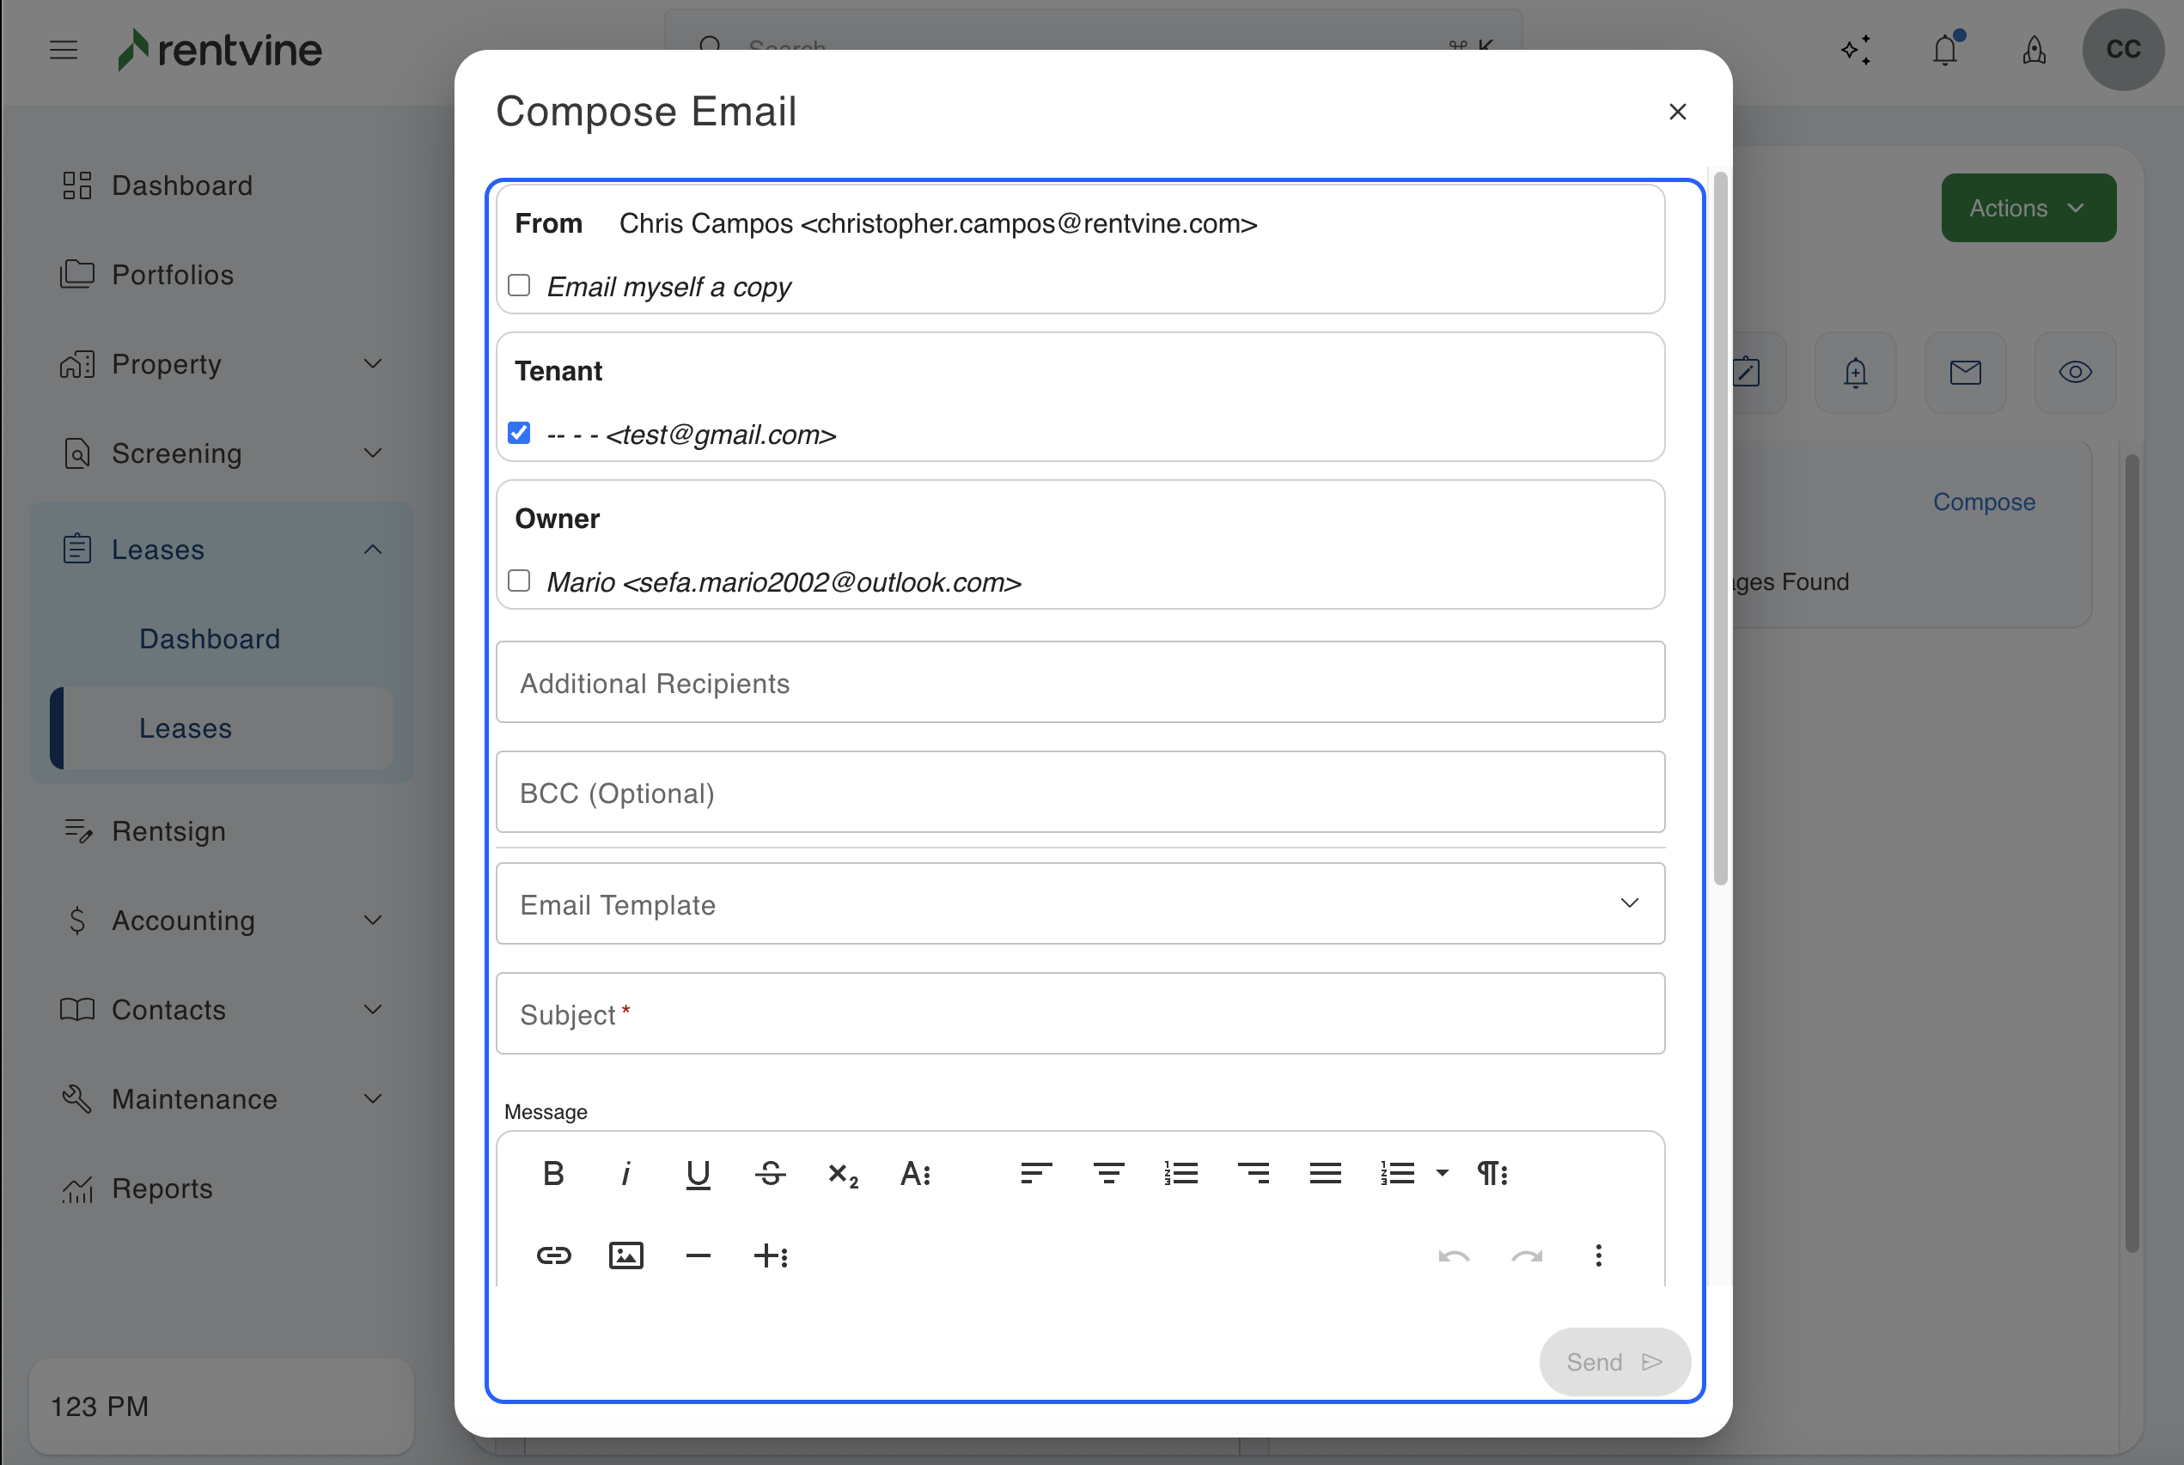
Task: Check the 'Email myself a copy' box
Action: [x=519, y=285]
